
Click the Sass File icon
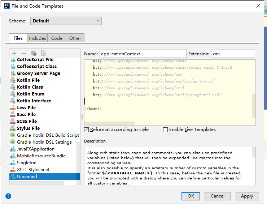[13, 114]
